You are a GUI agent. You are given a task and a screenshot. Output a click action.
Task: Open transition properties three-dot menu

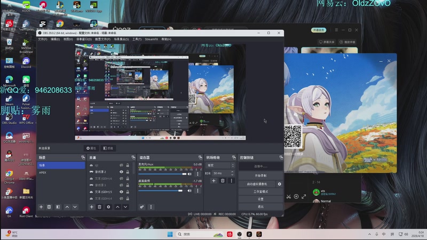(x=232, y=181)
